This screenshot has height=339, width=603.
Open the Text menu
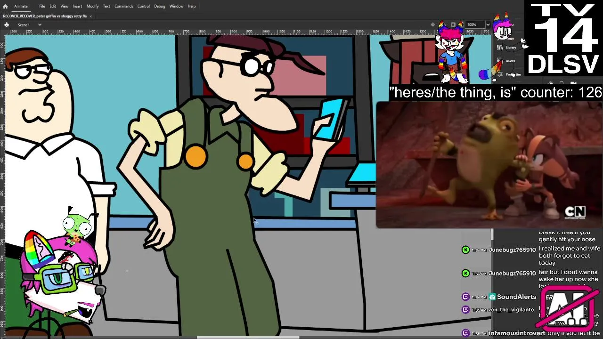106,6
